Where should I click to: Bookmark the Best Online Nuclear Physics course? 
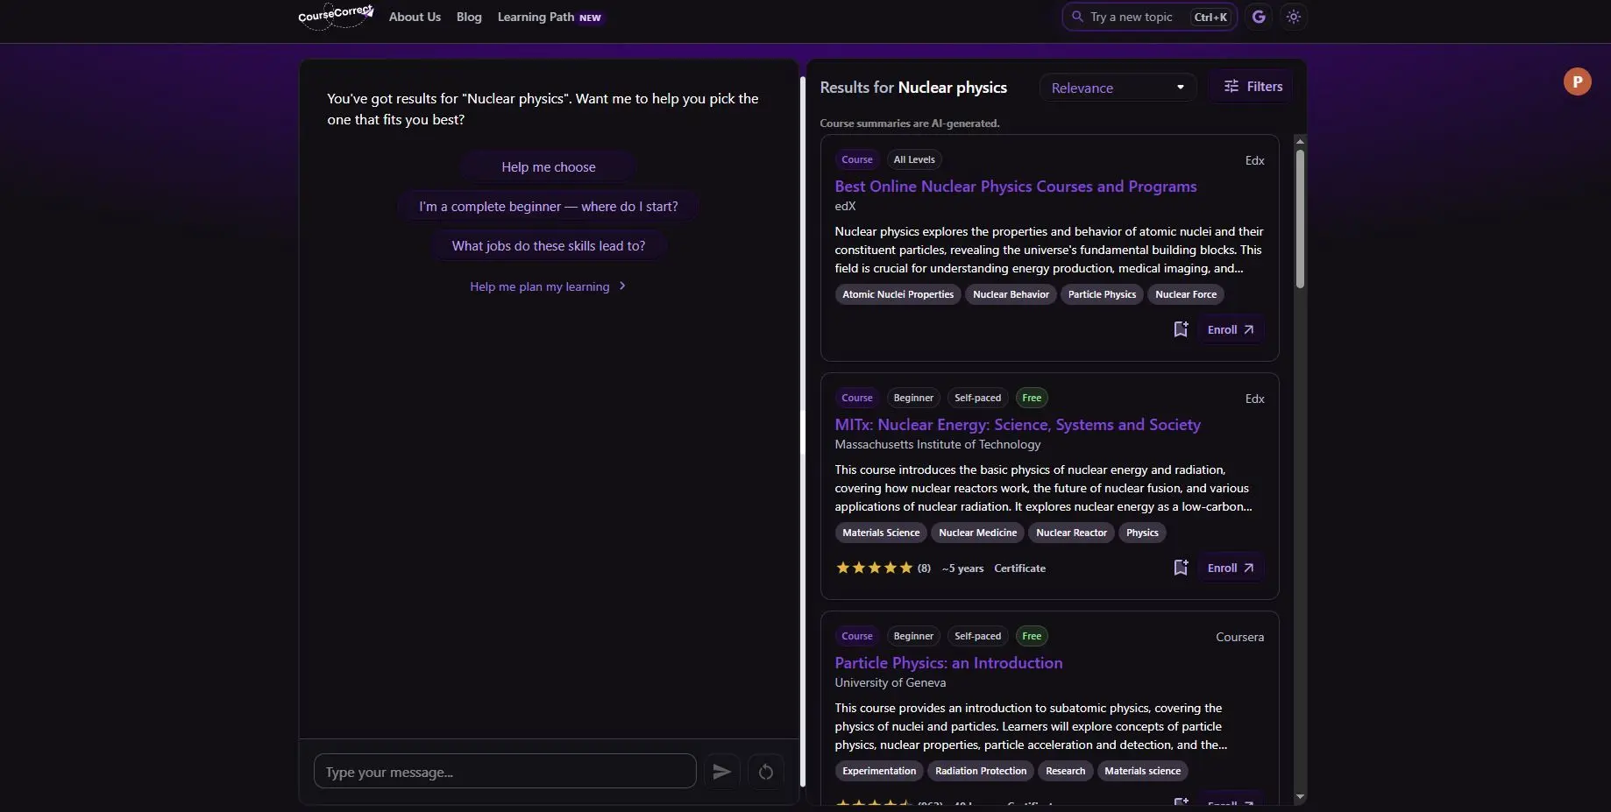pos(1181,329)
